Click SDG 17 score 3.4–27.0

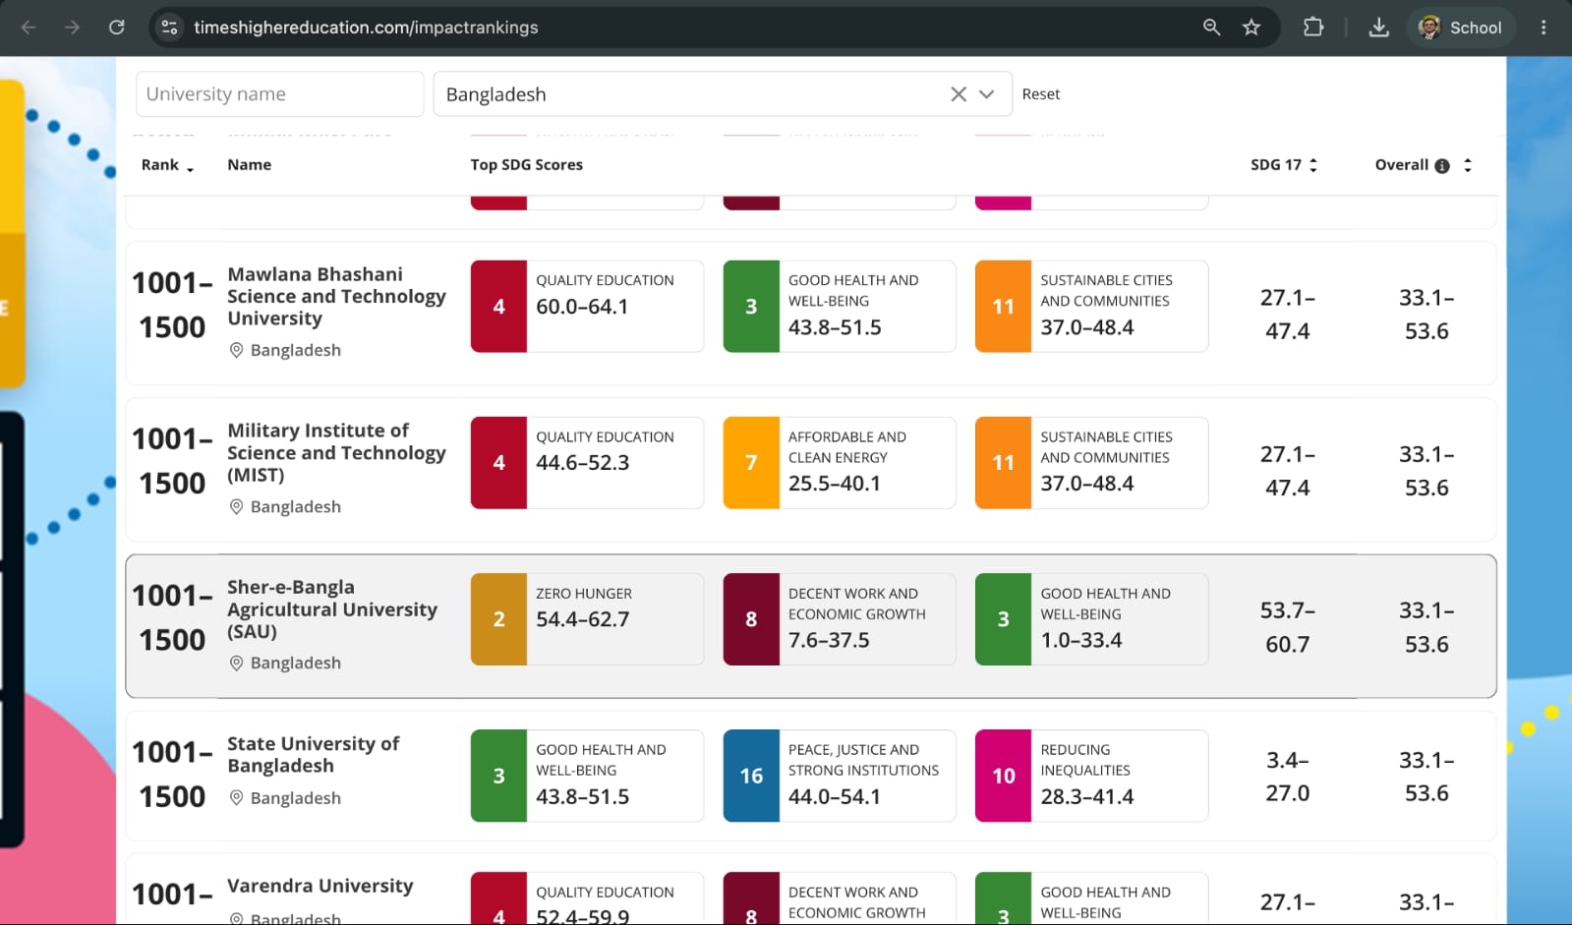pos(1288,777)
